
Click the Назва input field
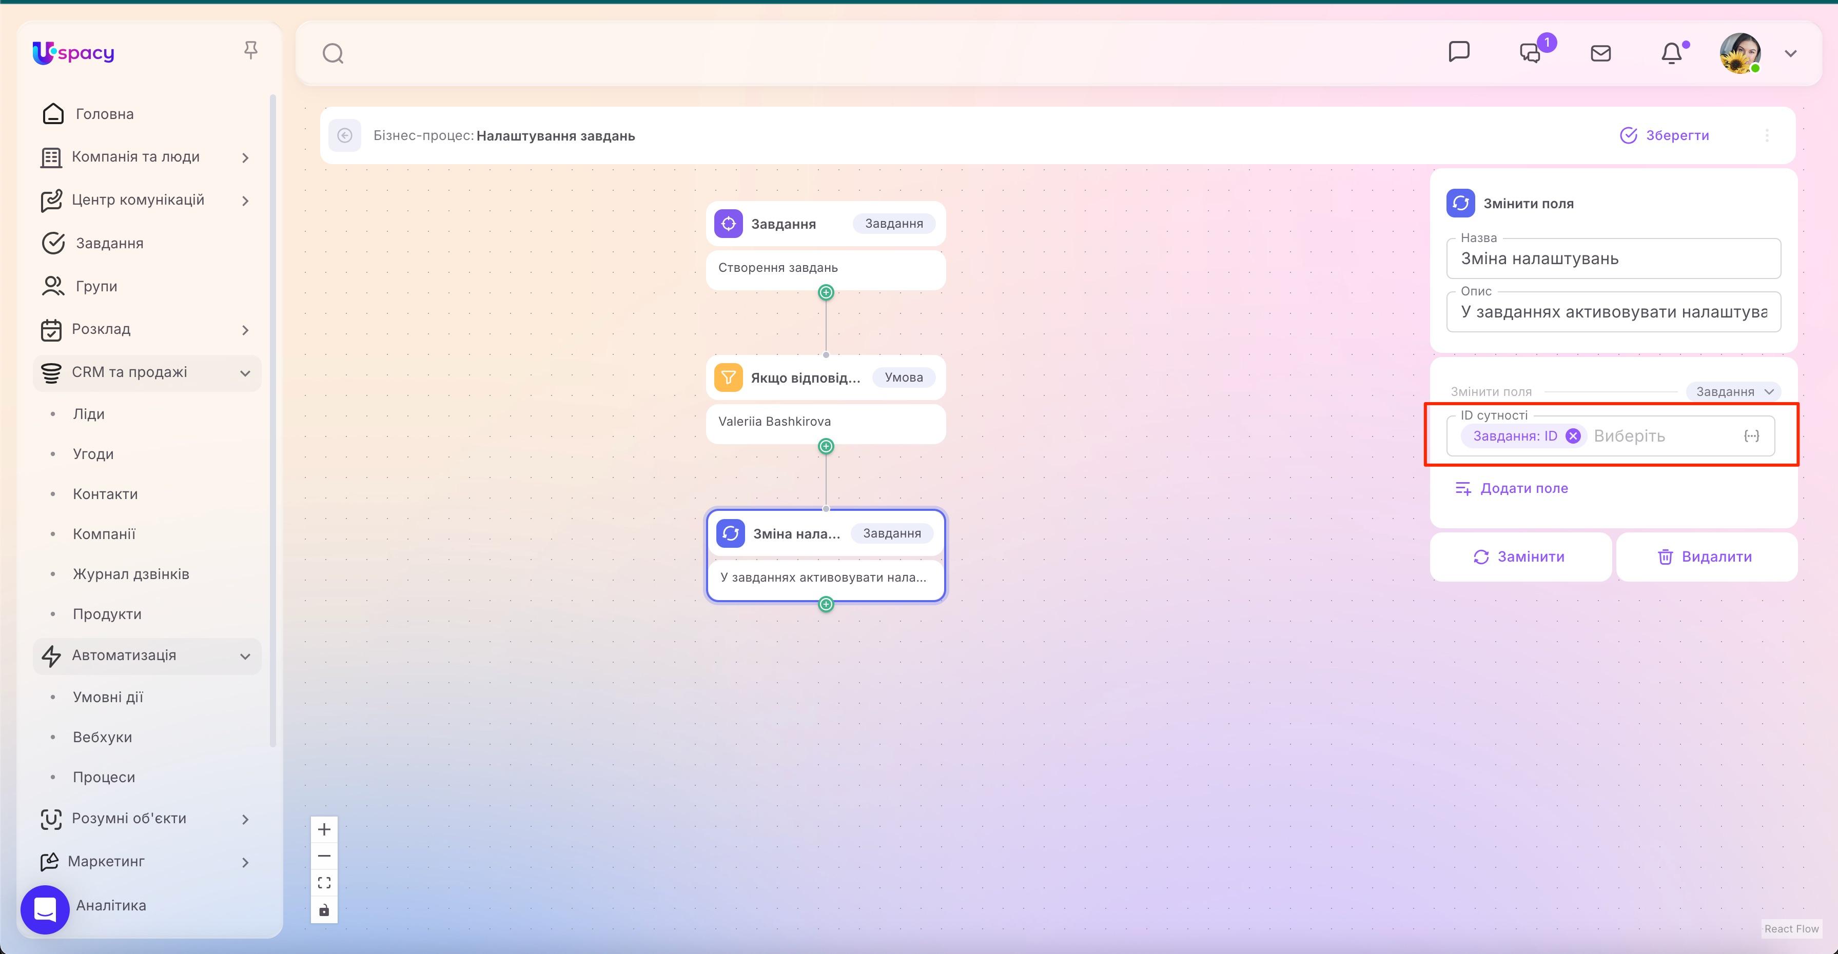(x=1613, y=259)
